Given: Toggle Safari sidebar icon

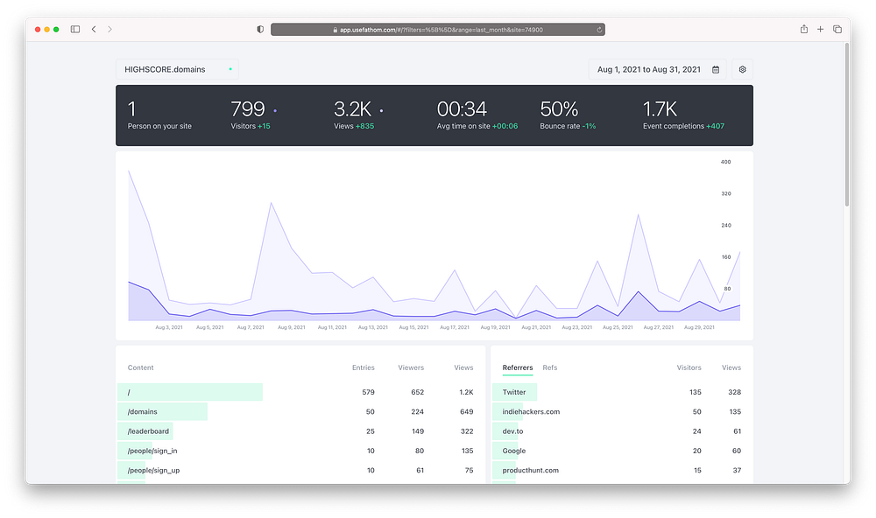Looking at the screenshot, I should 74,29.
